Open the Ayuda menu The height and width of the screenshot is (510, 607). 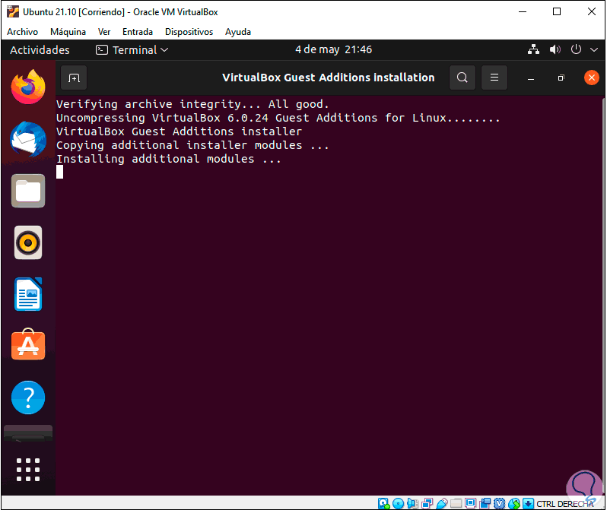point(238,32)
